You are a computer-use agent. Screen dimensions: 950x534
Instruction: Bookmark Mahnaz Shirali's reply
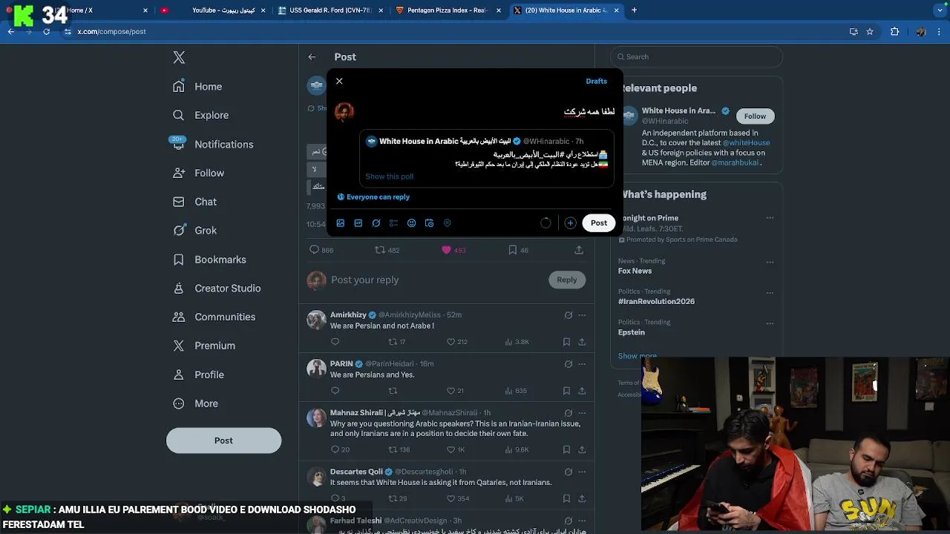tap(566, 449)
